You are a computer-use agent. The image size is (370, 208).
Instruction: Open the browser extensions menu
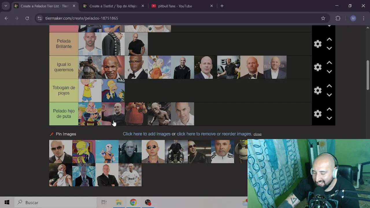(x=338, y=18)
